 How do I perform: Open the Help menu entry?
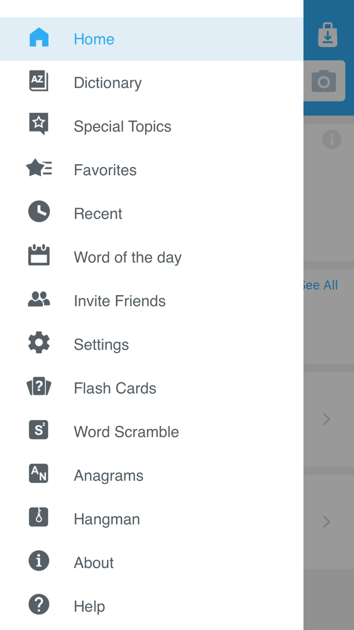pos(90,606)
